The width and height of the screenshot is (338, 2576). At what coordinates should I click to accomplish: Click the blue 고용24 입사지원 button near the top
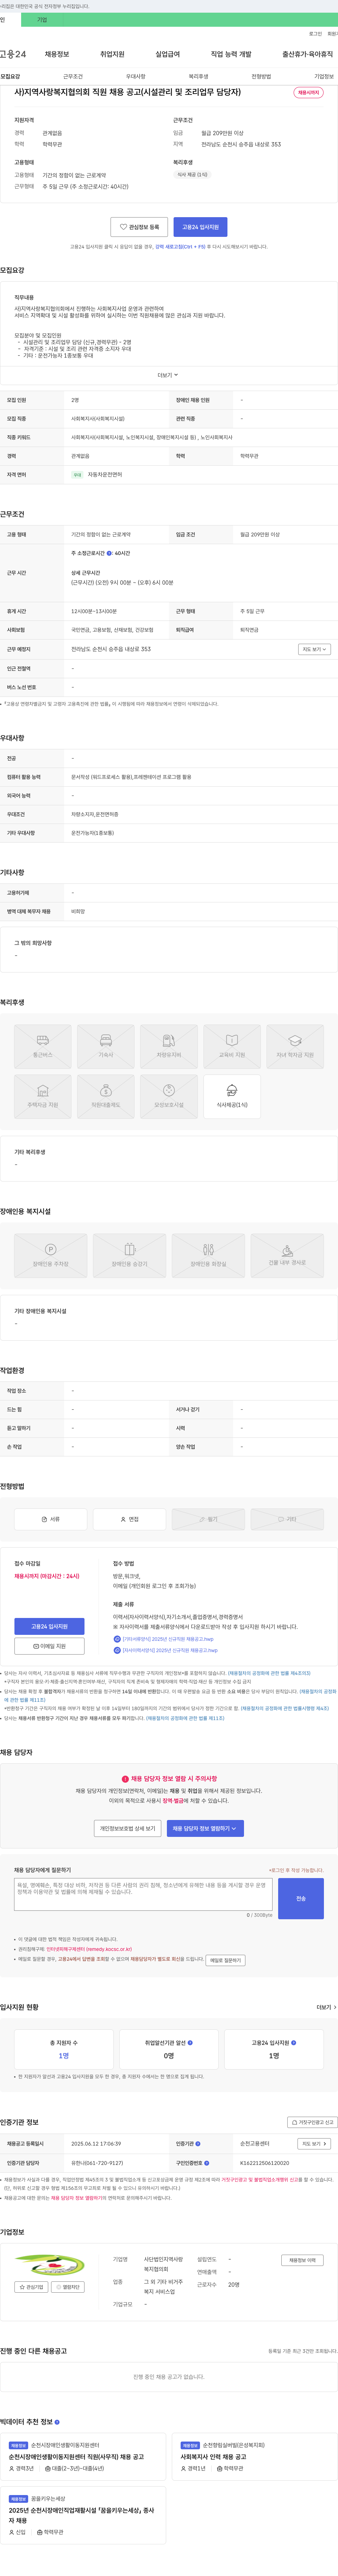pyautogui.click(x=200, y=227)
